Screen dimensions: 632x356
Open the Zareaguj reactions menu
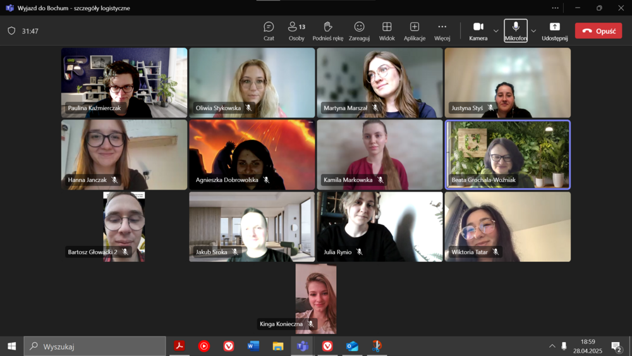(x=359, y=30)
